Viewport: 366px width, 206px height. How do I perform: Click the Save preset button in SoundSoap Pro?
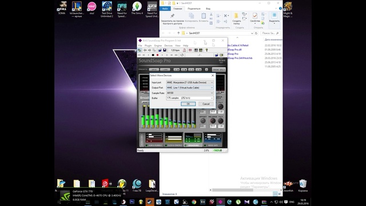(x=154, y=70)
